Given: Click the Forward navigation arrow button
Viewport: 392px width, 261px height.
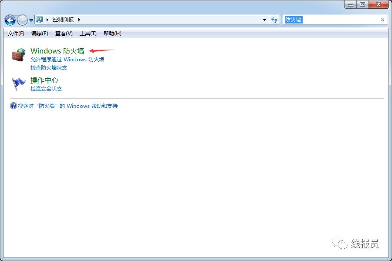Looking at the screenshot, I should click(22, 20).
